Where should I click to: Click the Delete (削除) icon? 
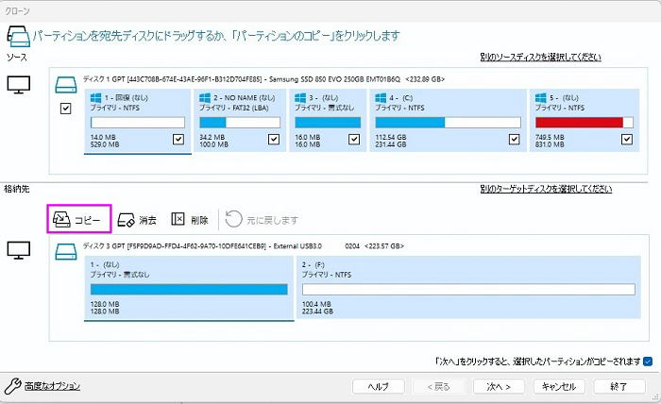click(178, 219)
